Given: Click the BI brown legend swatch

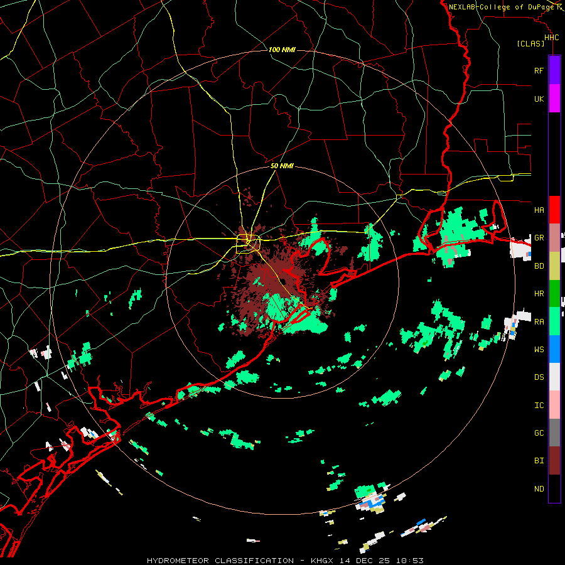Looking at the screenshot, I should click(x=554, y=461).
